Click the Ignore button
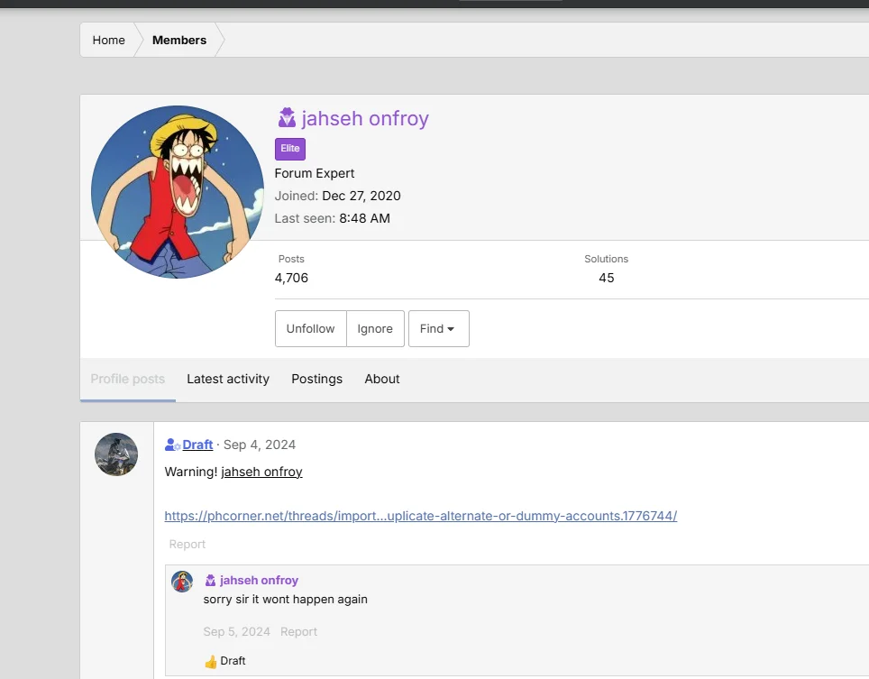Viewport: 869px width, 679px height. click(x=375, y=329)
